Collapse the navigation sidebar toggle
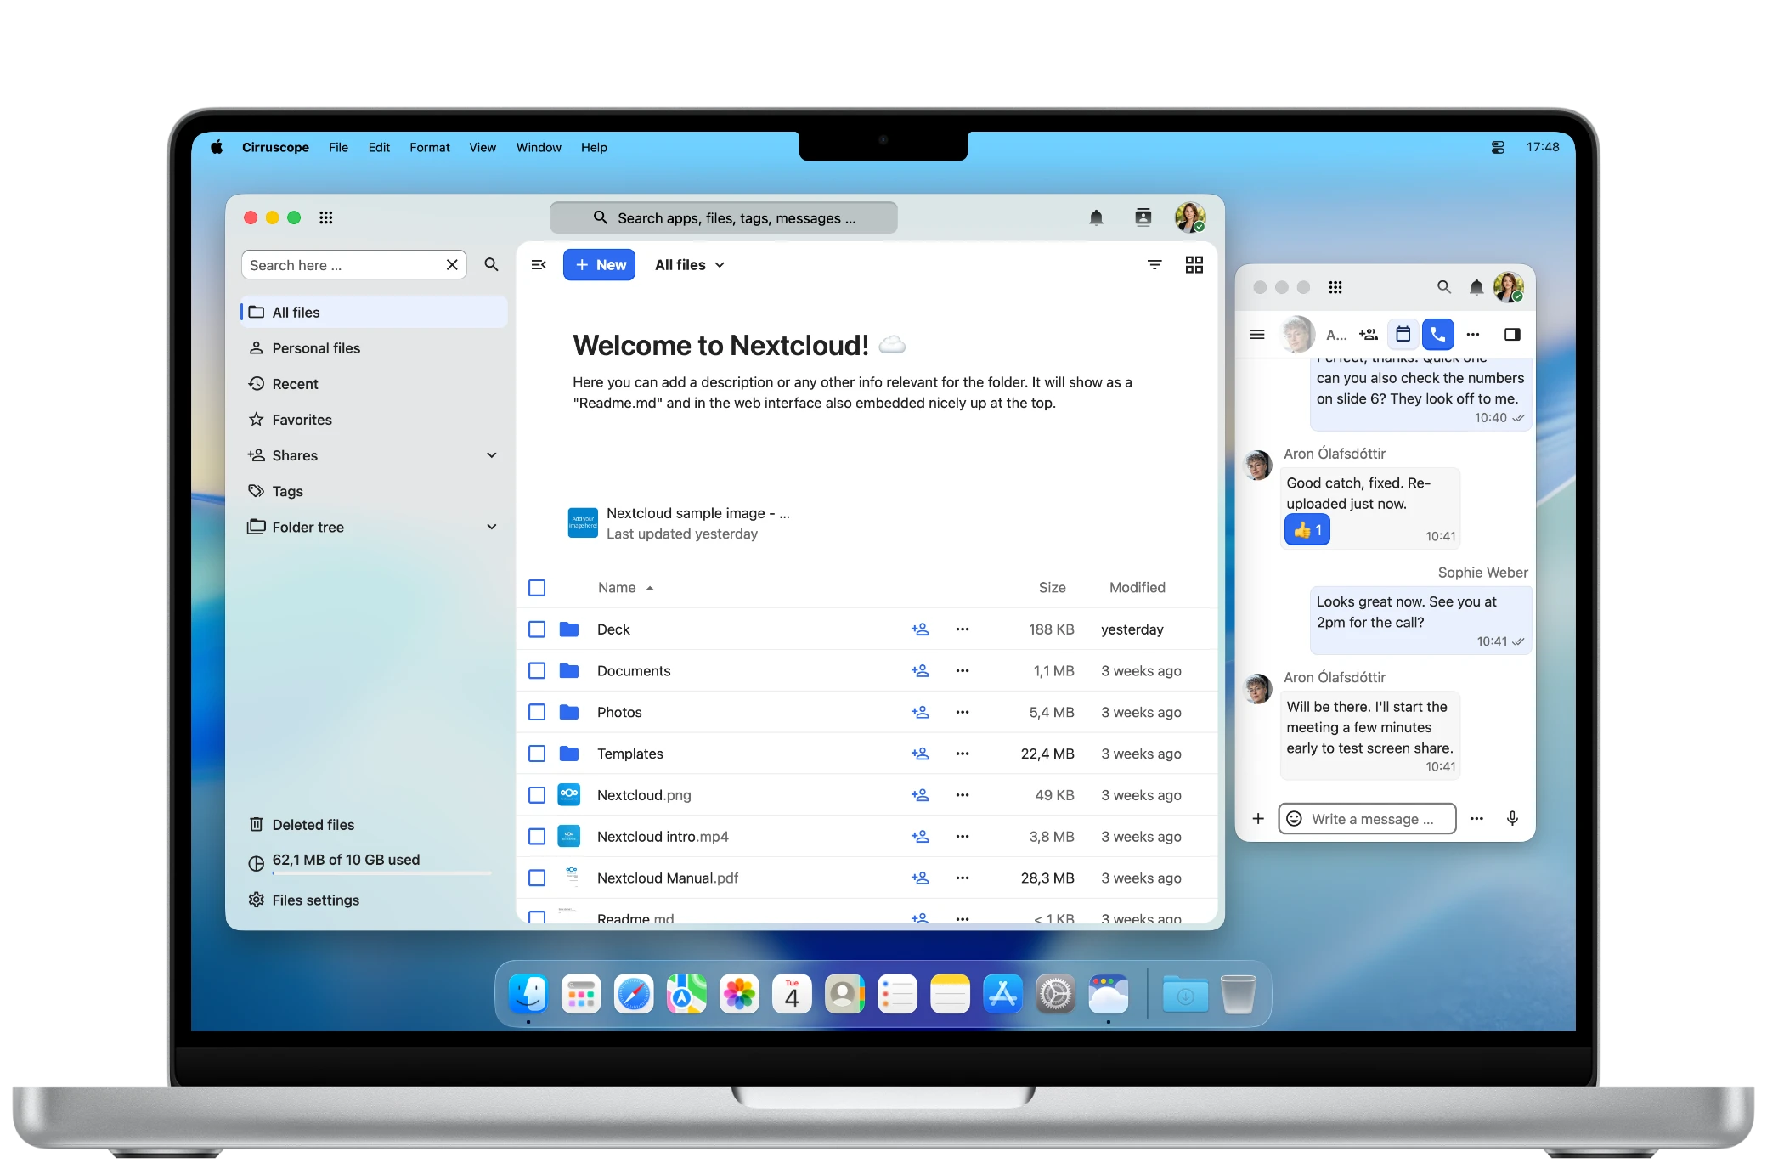This screenshot has width=1767, height=1163. point(538,265)
